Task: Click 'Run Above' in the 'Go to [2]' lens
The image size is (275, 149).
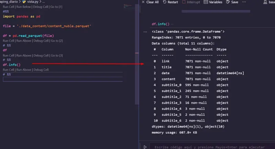Action: (x=24, y=41)
